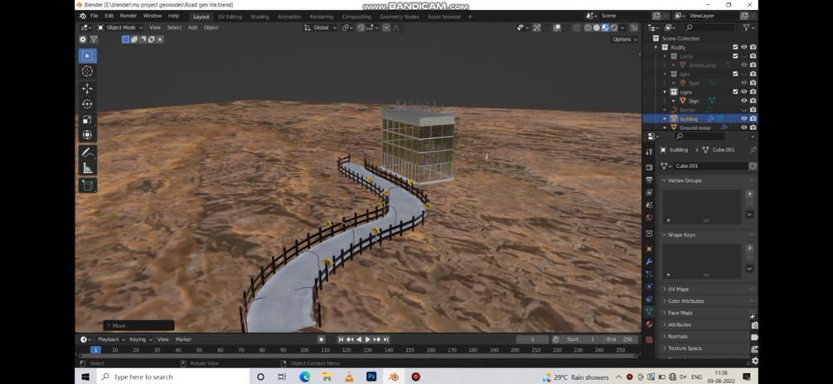Screen dimensions: 833x384
Task: Pick the Add Cube tool
Action: pos(88,185)
